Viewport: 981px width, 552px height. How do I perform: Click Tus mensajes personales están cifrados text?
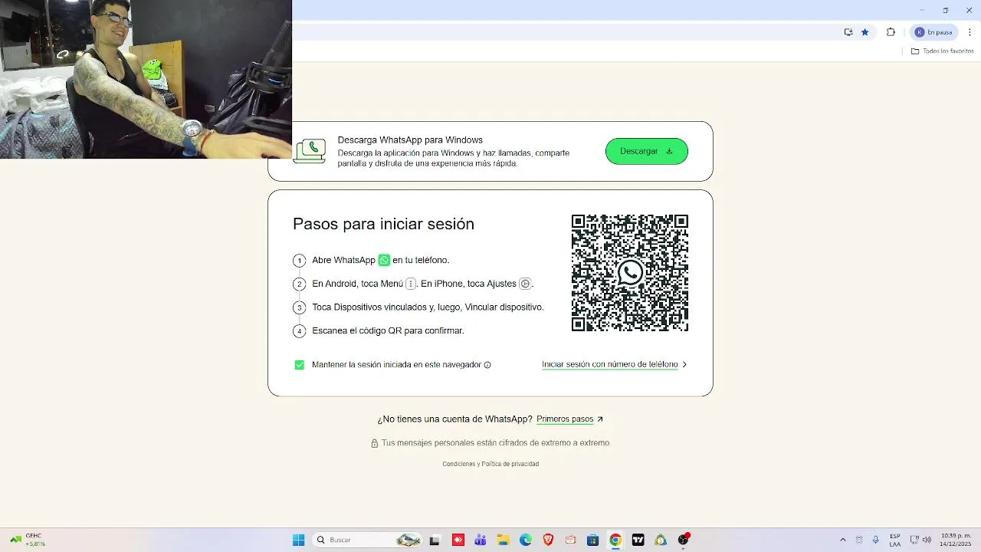coord(495,443)
